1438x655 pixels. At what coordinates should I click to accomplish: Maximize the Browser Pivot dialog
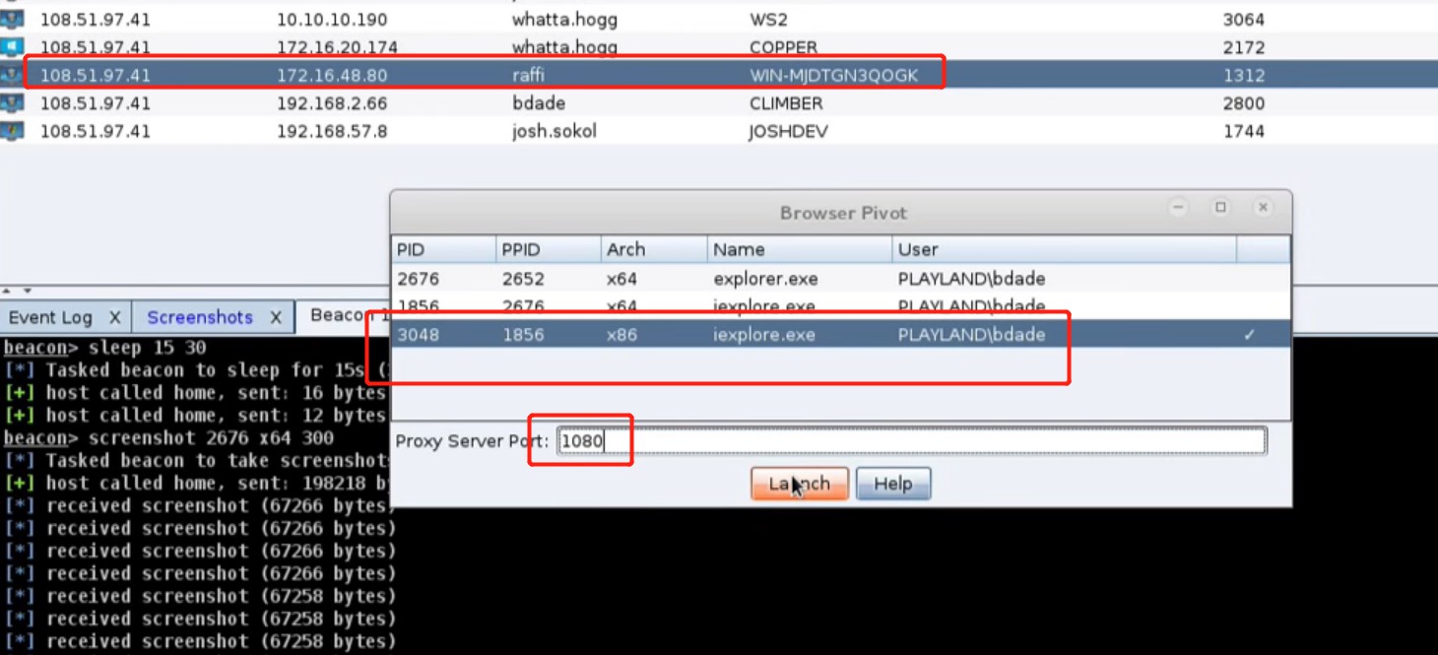click(1220, 207)
